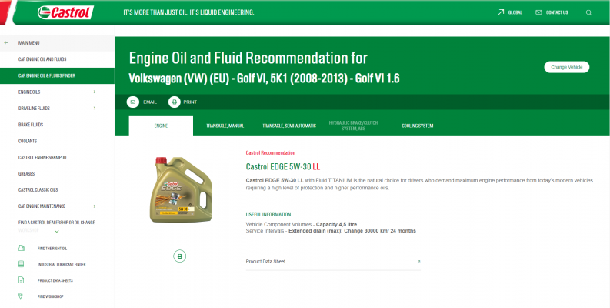Click the Email label in the green bar
The width and height of the screenshot is (610, 308).
(x=150, y=102)
